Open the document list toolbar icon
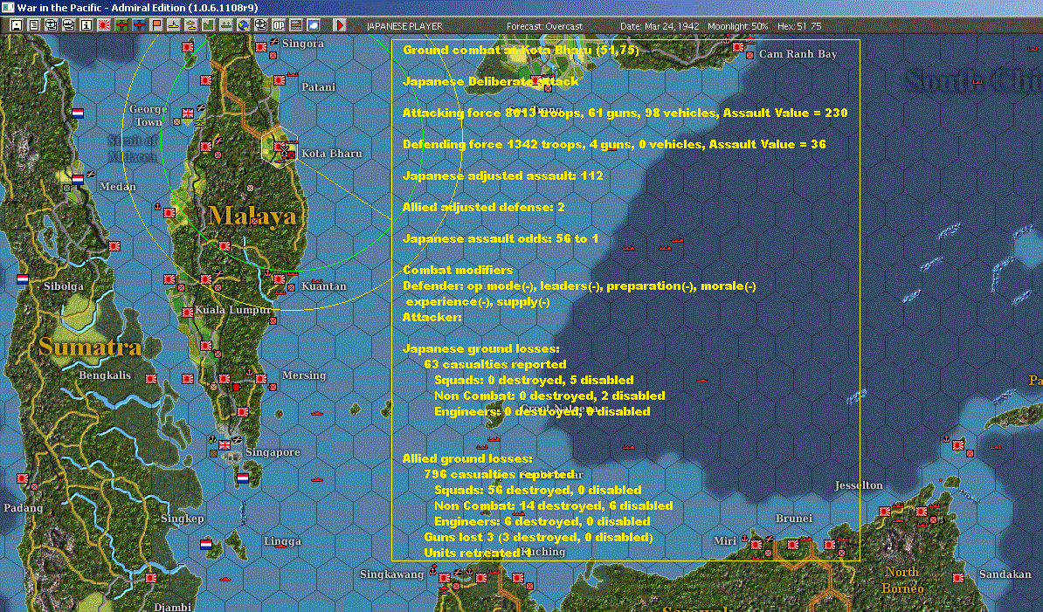The height and width of the screenshot is (612, 1043). coord(34,25)
